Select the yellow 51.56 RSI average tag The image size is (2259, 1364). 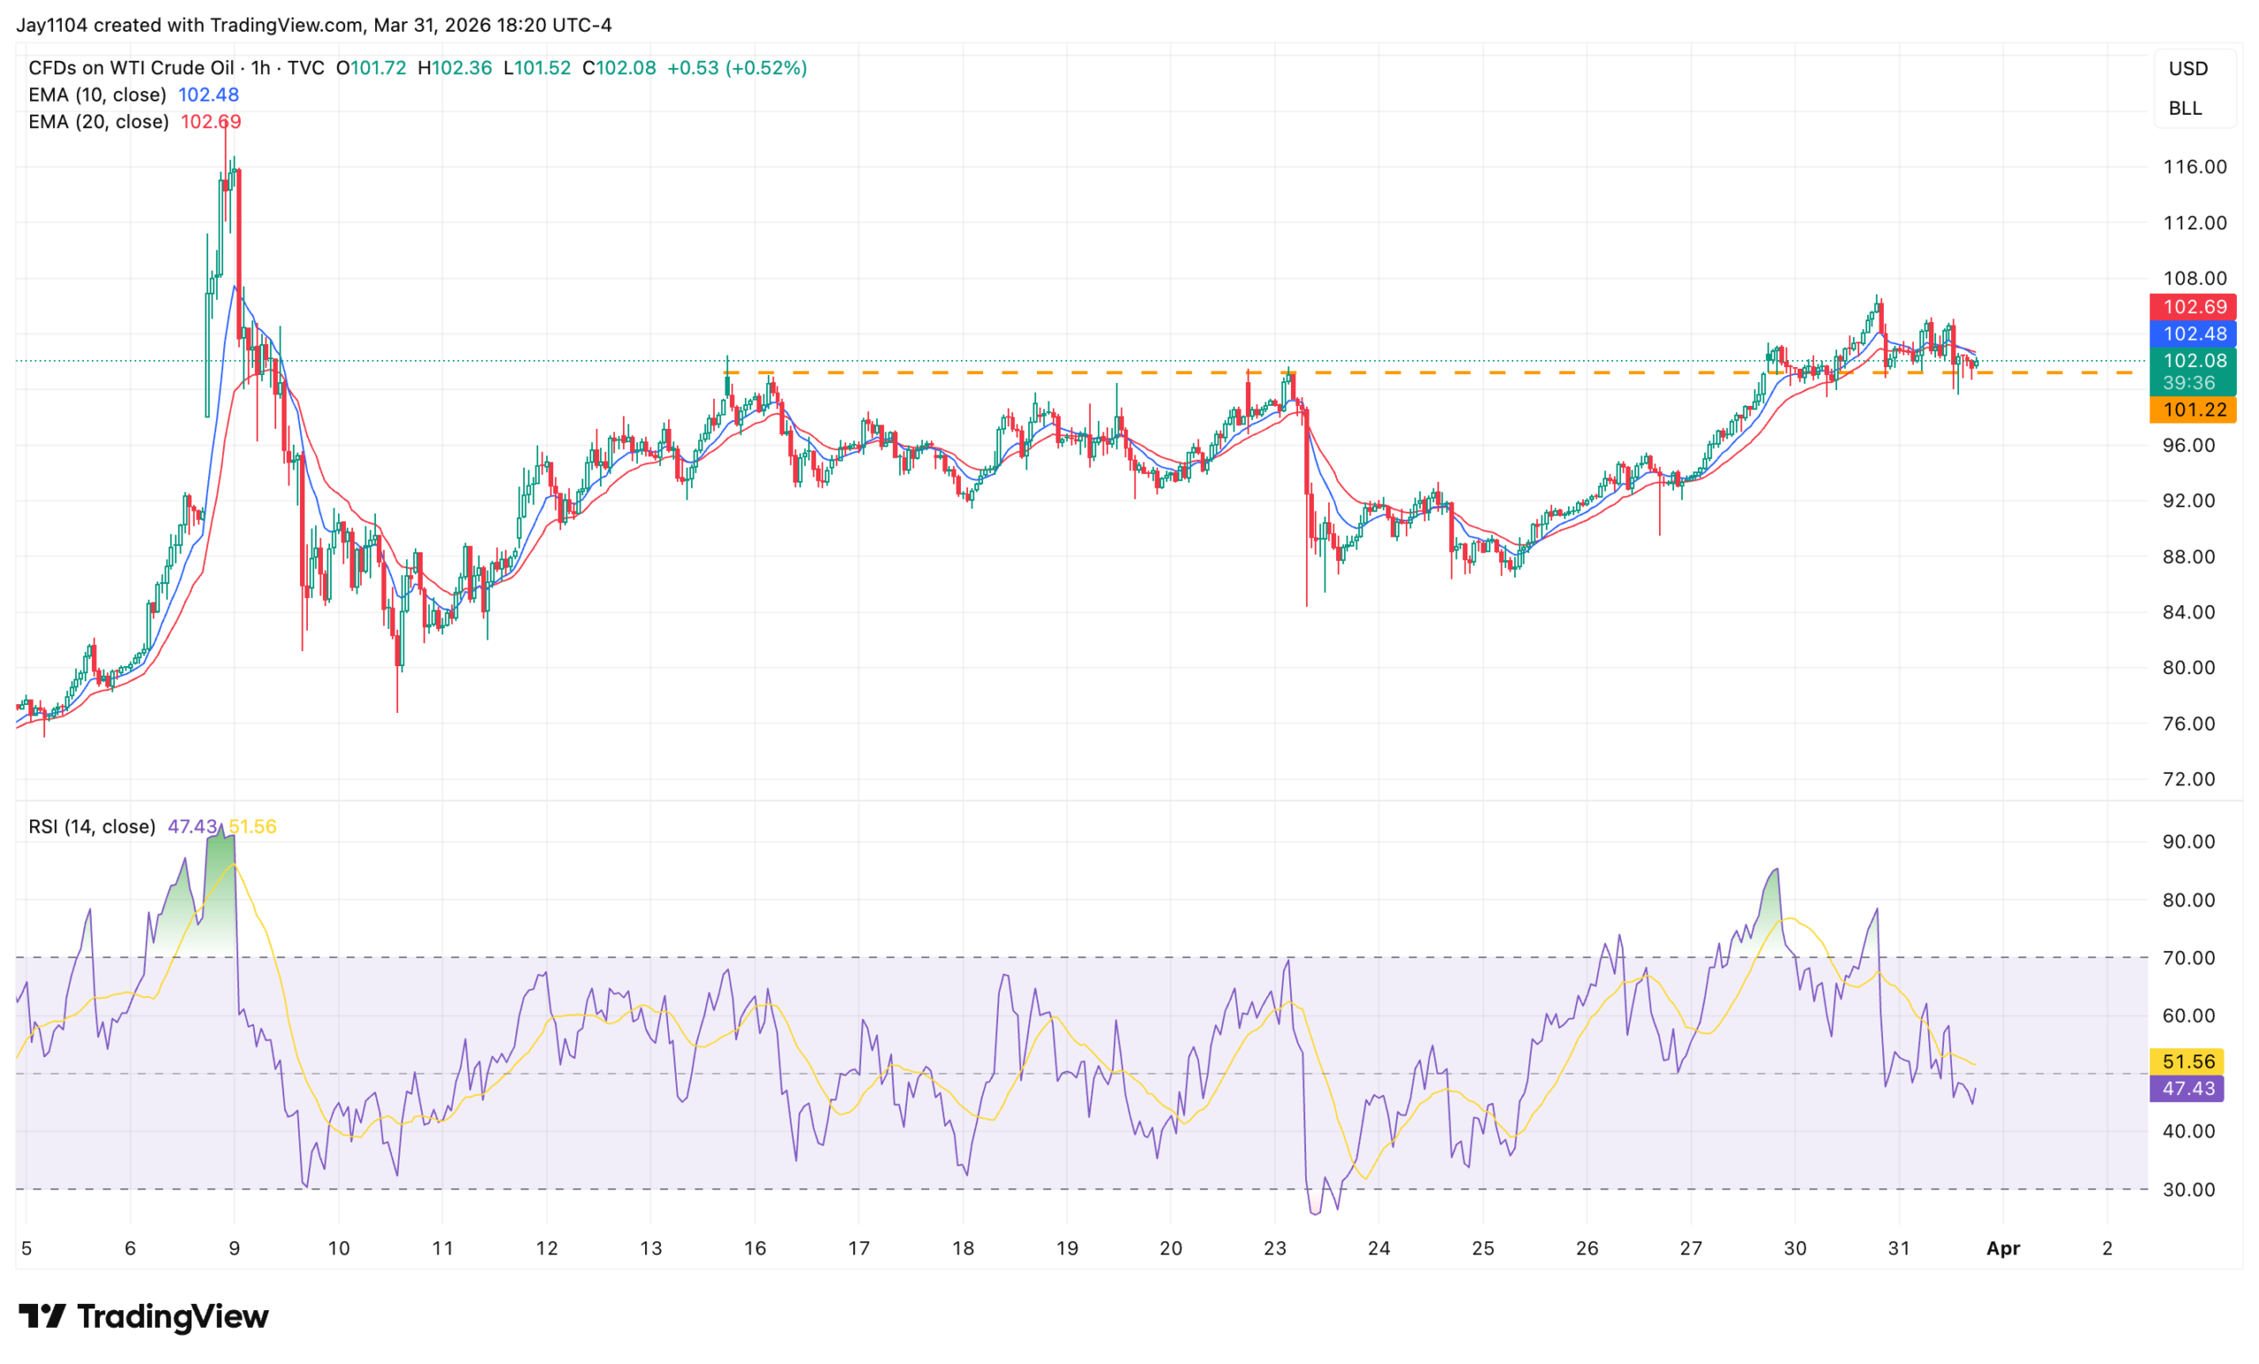(x=2188, y=1061)
